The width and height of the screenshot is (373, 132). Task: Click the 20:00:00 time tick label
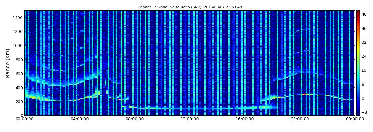coord(299,119)
